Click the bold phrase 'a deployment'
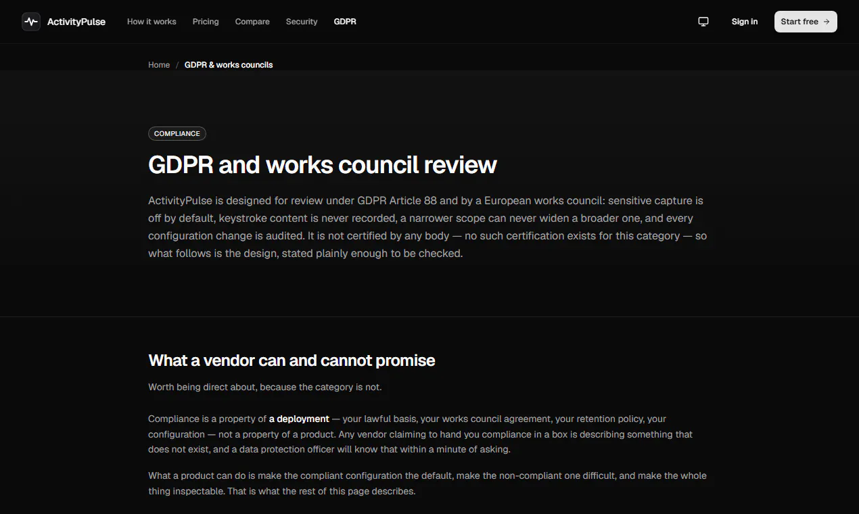 click(x=299, y=419)
